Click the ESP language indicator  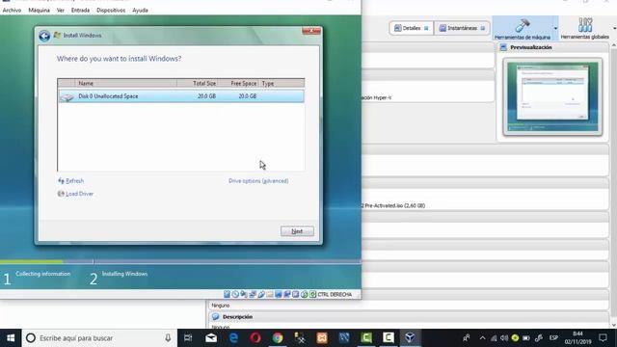click(x=553, y=338)
